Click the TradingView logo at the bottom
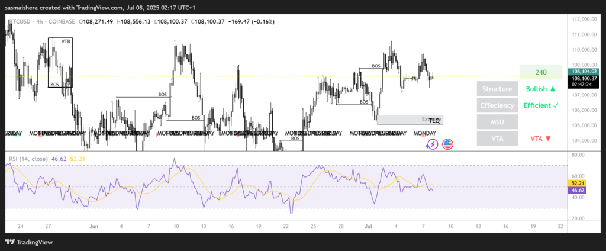Viewport: 606px width, 251px height. 29,242
